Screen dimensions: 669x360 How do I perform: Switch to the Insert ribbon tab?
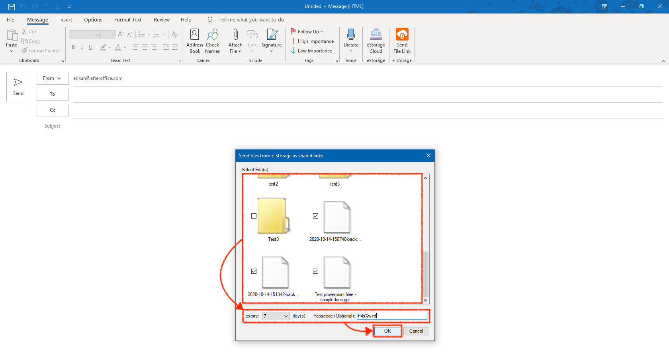(x=66, y=20)
